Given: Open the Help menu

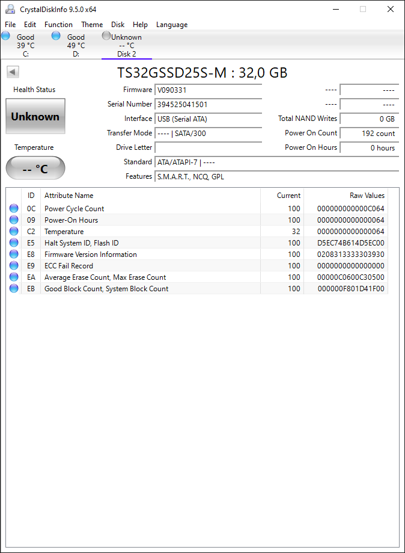Looking at the screenshot, I should 140,25.
